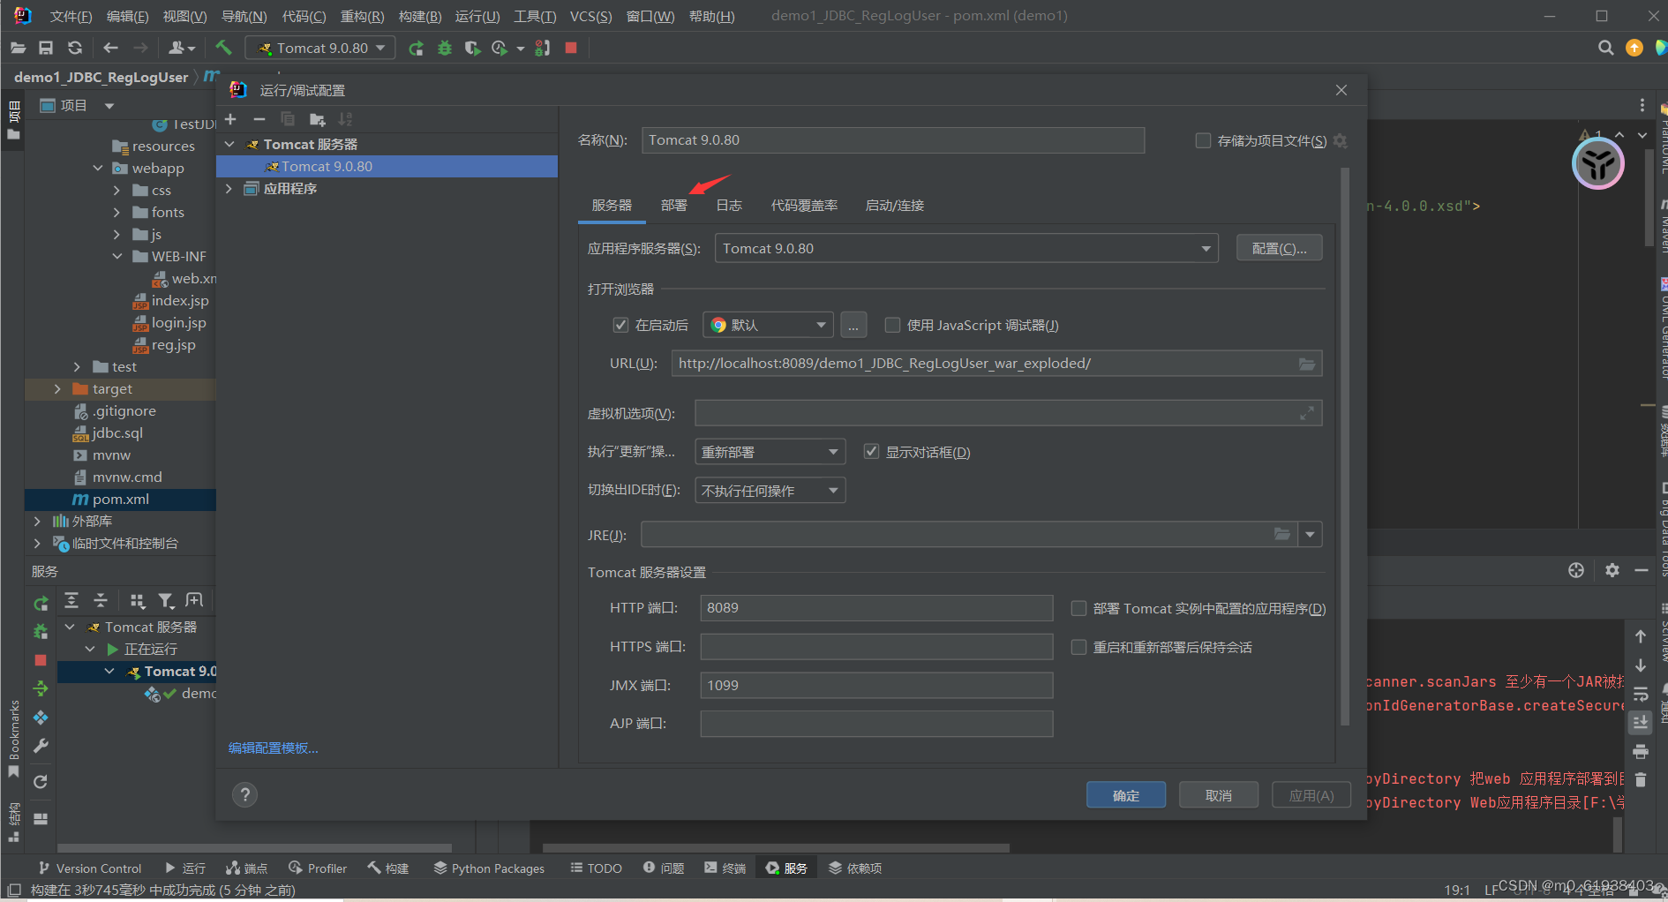Open the on-update action dropdown
1668x902 pixels.
coord(770,452)
